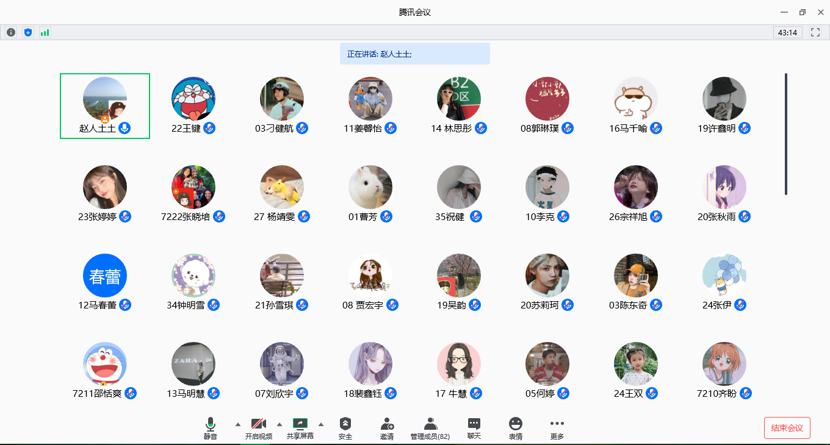This screenshot has width=830, height=445.
Task: Enter full screen mode icon
Action: pos(815,32)
